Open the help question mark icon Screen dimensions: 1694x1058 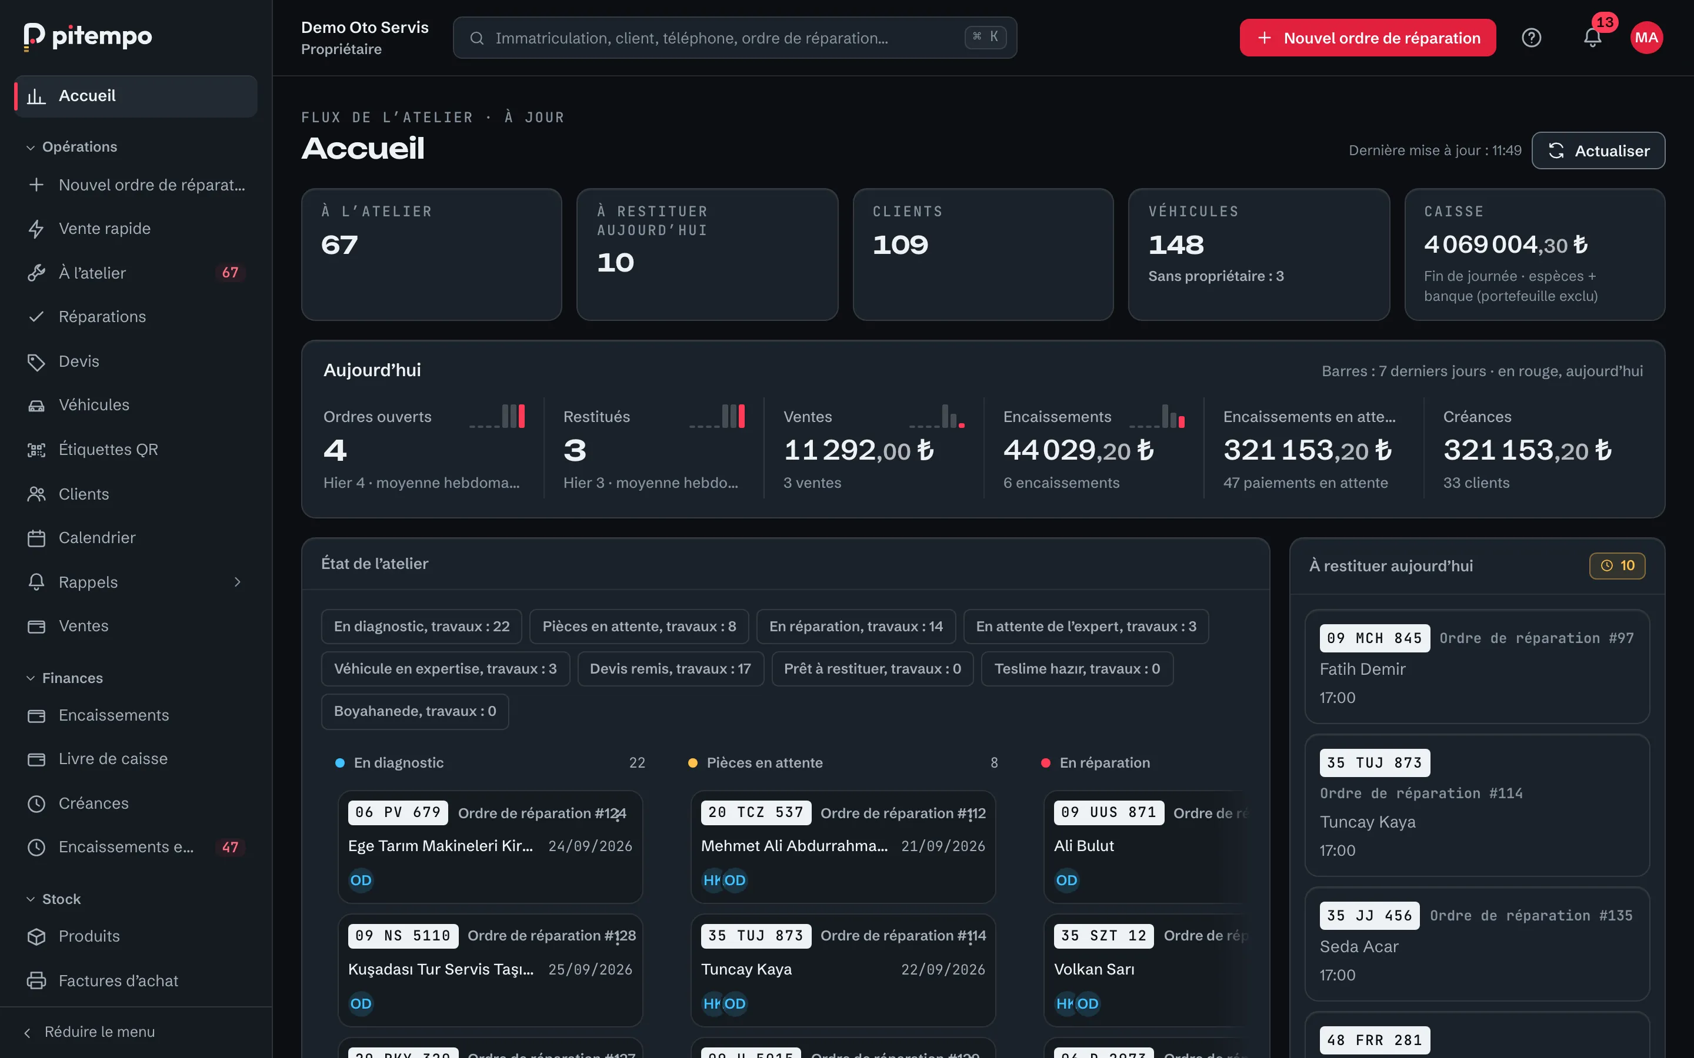(x=1531, y=38)
